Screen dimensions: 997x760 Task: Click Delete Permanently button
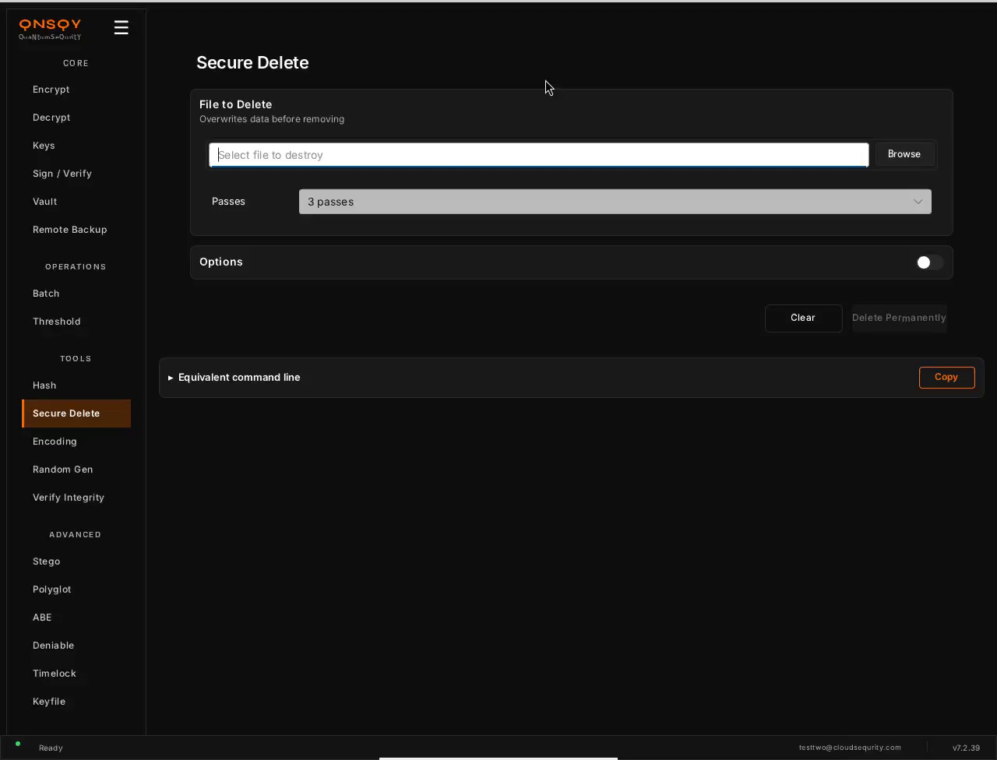click(900, 318)
